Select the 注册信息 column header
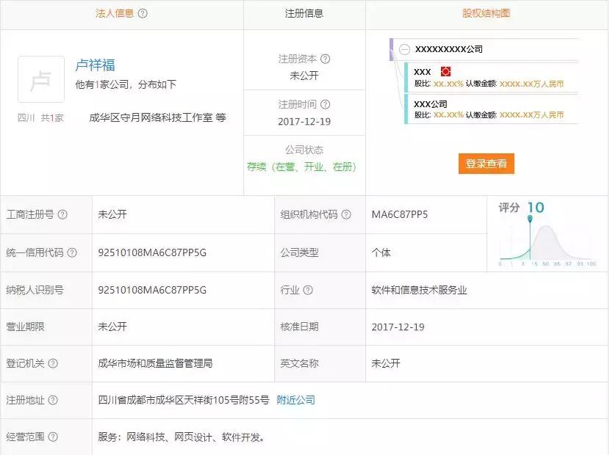This screenshot has width=610, height=455. point(304,12)
